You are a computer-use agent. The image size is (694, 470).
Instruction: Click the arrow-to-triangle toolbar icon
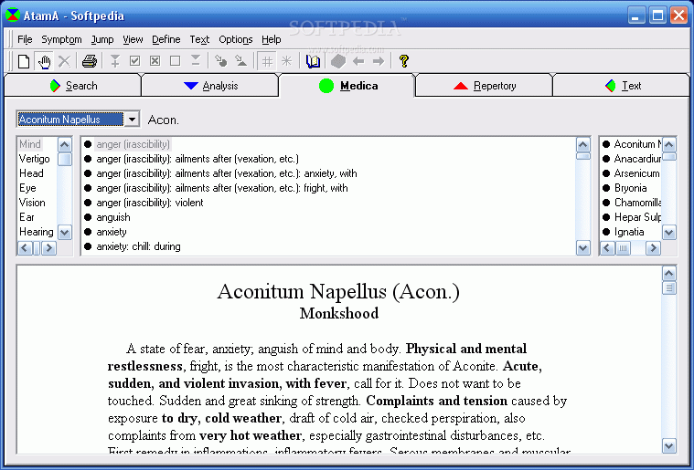240,60
